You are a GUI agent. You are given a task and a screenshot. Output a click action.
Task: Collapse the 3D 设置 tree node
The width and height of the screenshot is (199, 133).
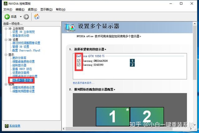pos(6,40)
